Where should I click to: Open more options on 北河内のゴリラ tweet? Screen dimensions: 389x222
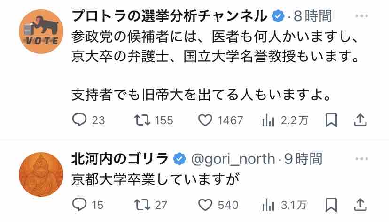coord(361,159)
